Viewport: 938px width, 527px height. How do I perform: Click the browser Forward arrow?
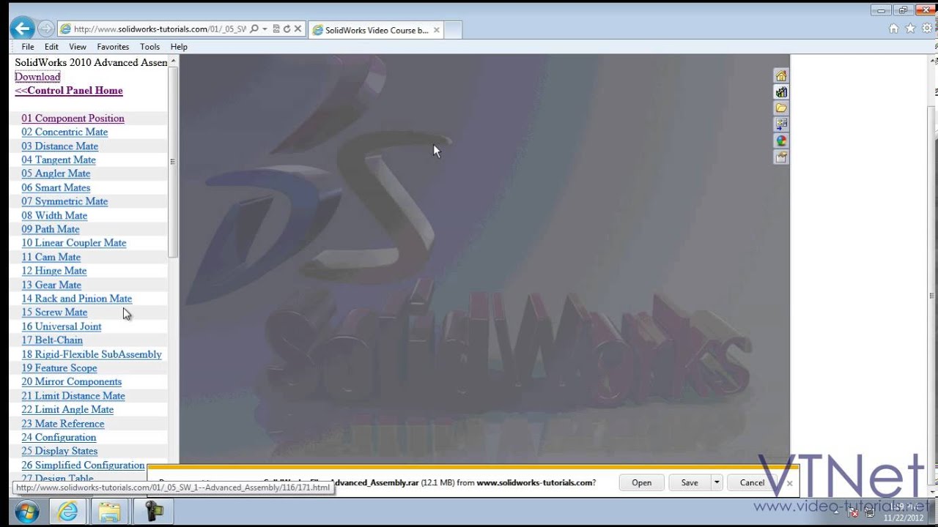(x=46, y=29)
